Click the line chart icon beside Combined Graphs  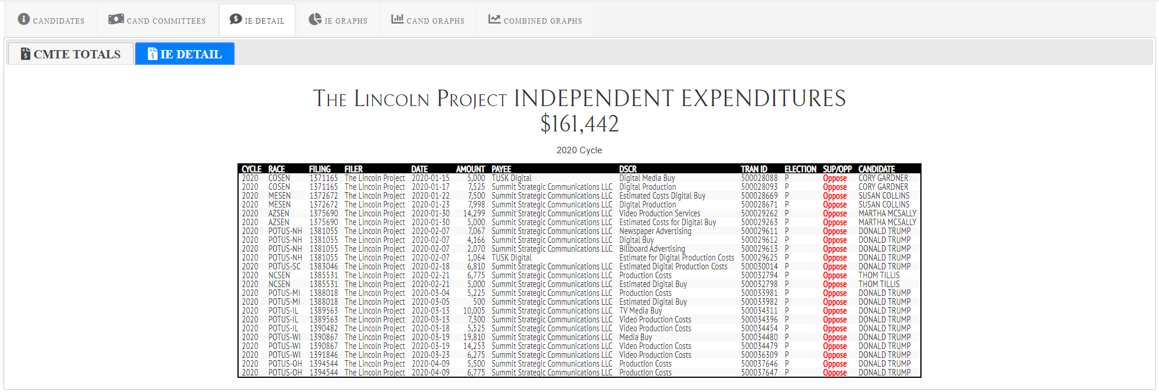coord(494,19)
